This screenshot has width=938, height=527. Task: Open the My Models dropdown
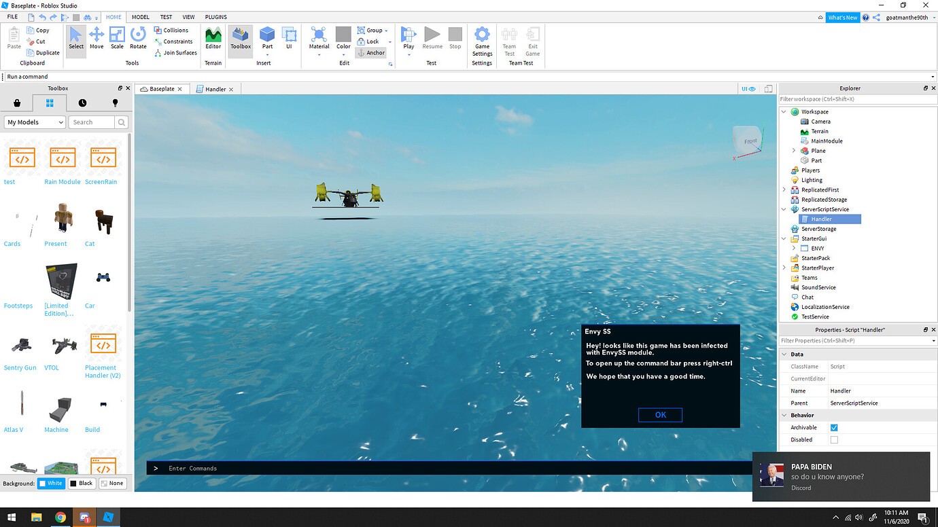click(35, 122)
